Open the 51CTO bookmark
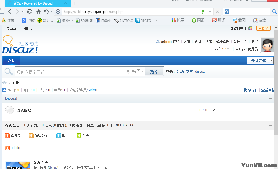Image resolution: width=278 pixels, height=169 pixels. pos(143,20)
